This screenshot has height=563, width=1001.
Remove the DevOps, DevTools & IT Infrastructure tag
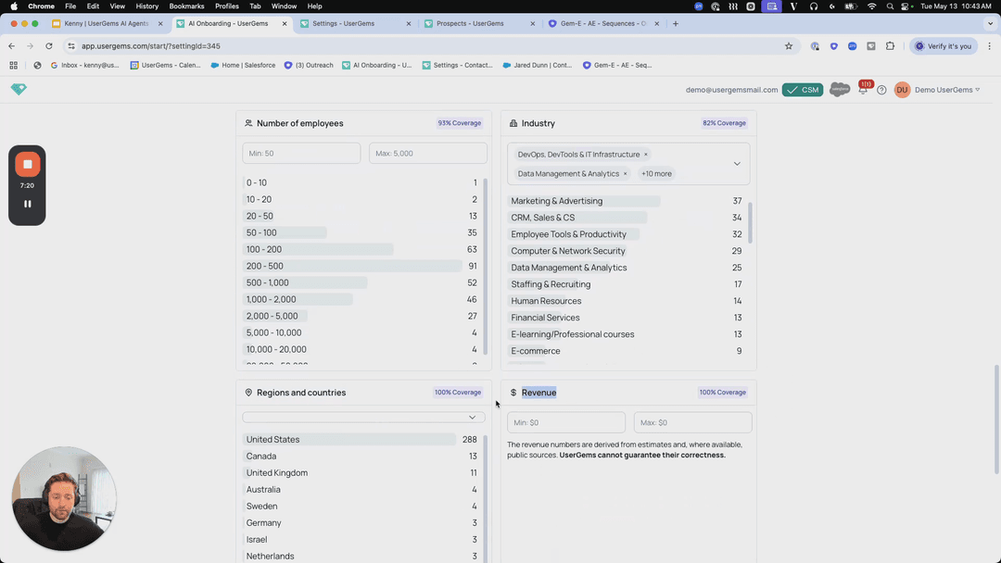(646, 155)
